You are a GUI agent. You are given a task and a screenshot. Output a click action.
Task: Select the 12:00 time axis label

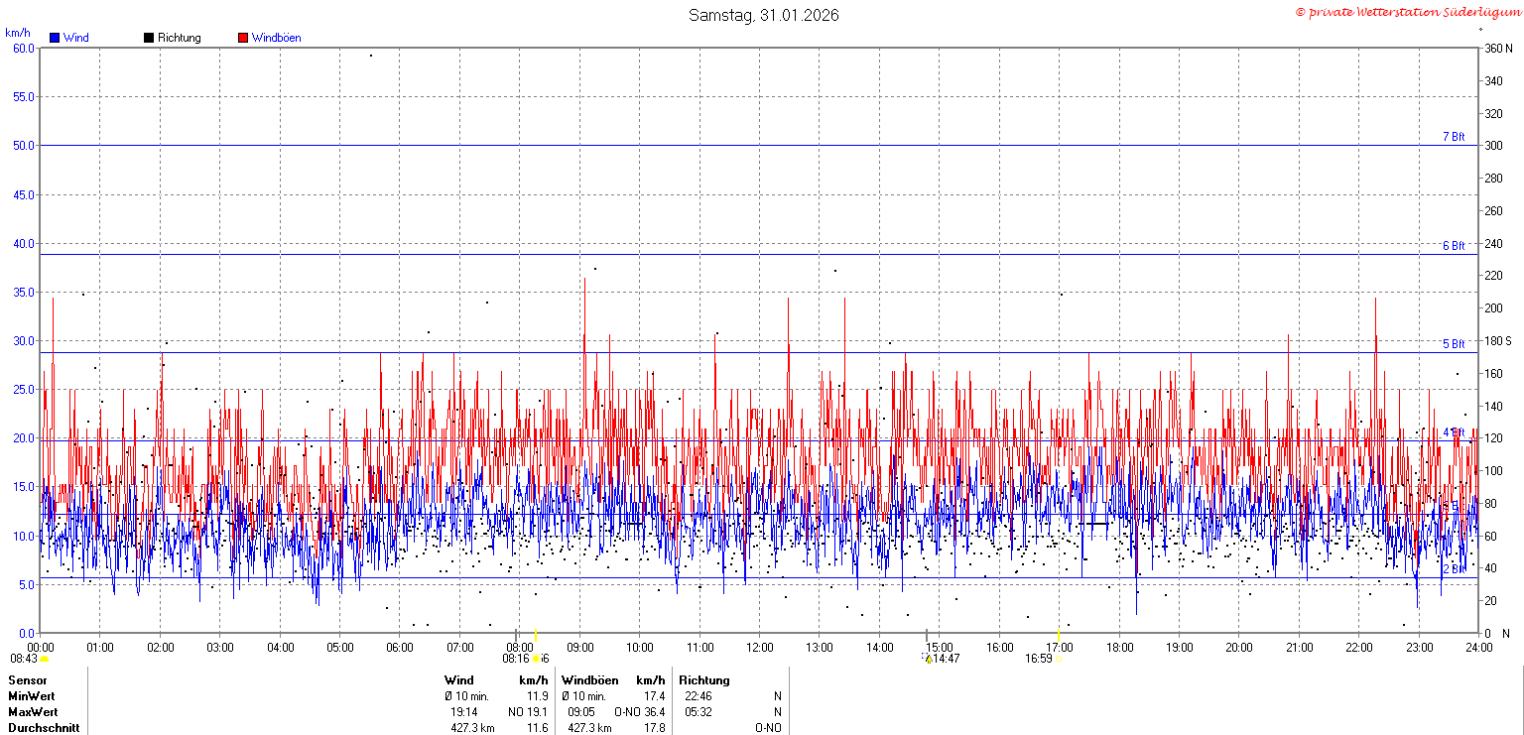point(760,648)
